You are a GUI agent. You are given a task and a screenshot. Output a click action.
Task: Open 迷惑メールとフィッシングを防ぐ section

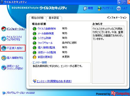click(x=15, y=67)
